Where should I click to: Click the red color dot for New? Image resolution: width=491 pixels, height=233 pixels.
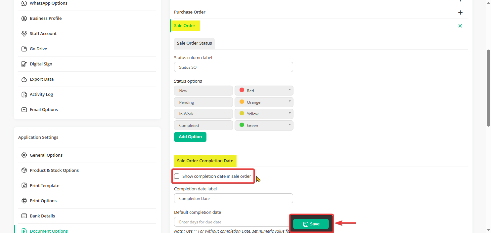[x=242, y=90]
